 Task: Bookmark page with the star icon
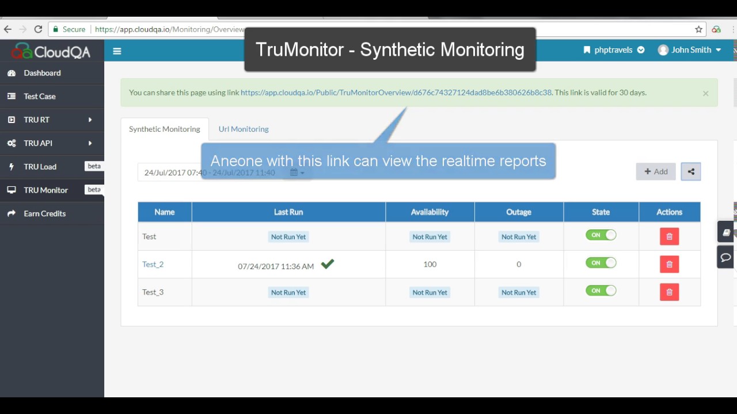pos(698,29)
